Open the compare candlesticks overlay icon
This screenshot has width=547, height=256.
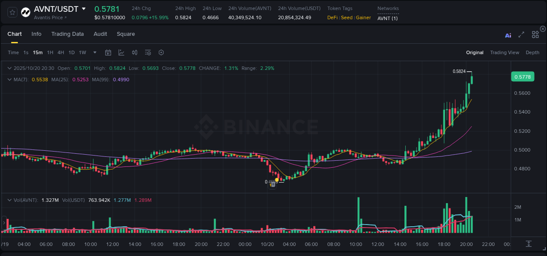(134, 52)
